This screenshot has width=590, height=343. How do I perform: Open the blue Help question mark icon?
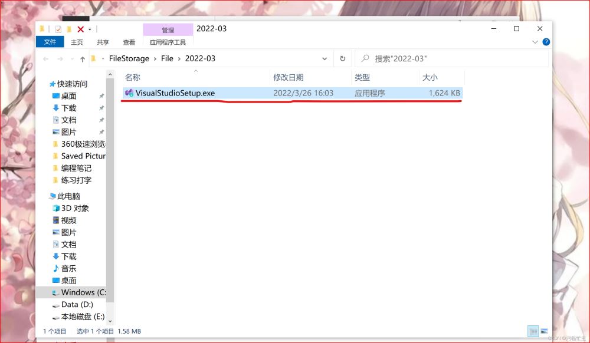[546, 42]
